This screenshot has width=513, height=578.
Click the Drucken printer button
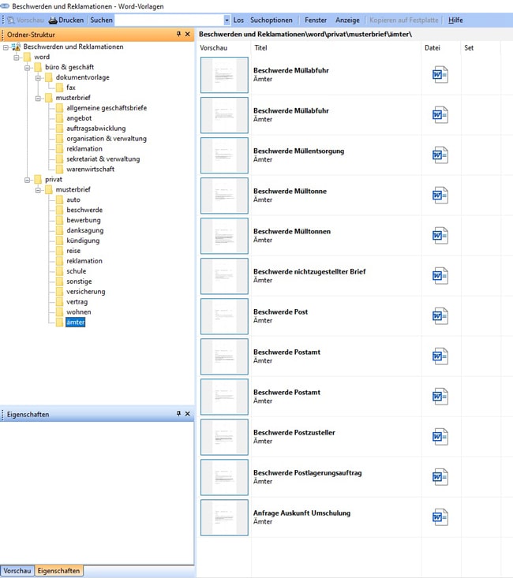pos(66,20)
